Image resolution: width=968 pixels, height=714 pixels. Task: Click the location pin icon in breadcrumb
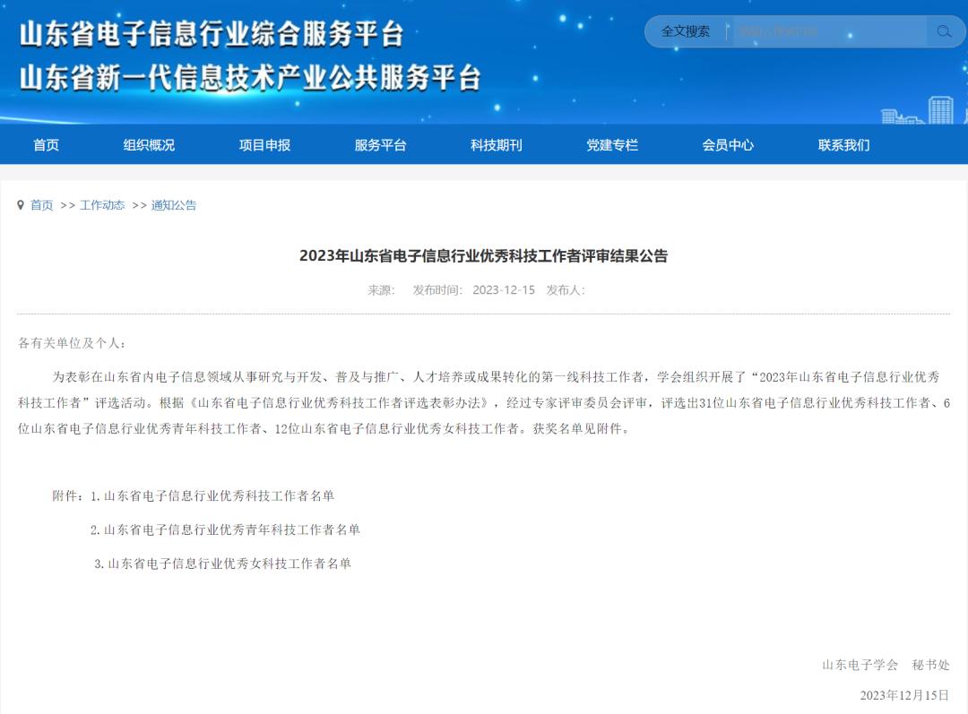[21, 205]
